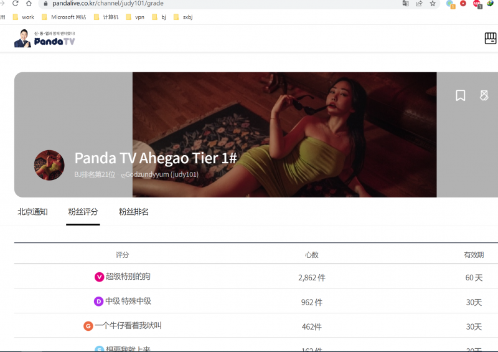Click the PandaTV logo

(45, 39)
